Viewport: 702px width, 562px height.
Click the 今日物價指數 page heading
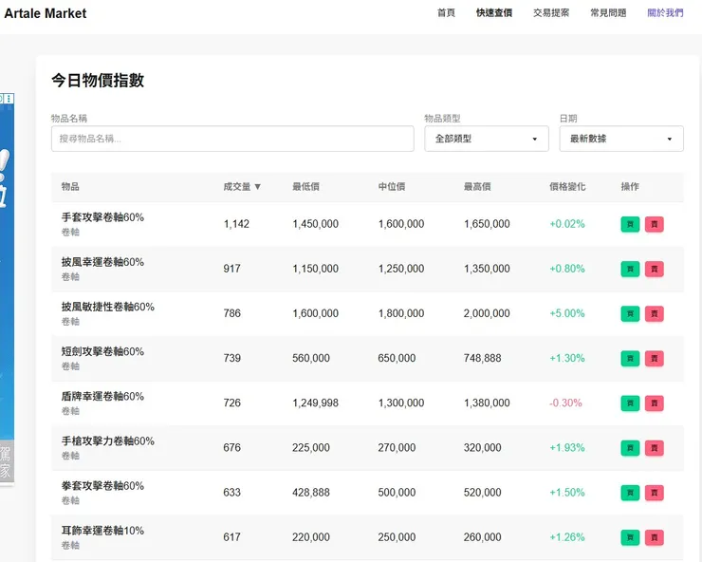(x=98, y=81)
